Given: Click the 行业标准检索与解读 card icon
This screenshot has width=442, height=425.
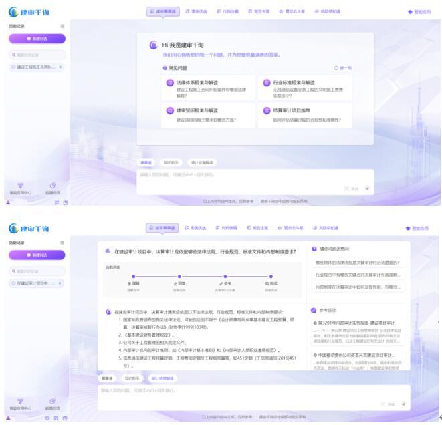Looking at the screenshot, I should click(267, 82).
